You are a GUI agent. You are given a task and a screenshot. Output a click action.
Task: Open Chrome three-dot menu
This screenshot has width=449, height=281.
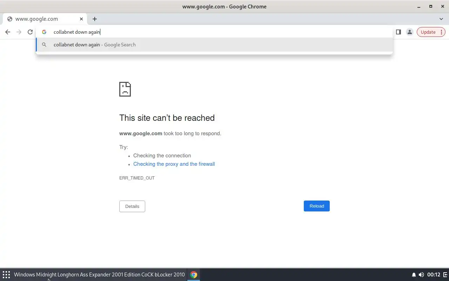pos(441,32)
